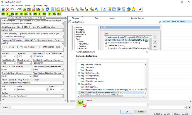Close the Customize toolbar item dialog
192x115 pixels.
(x=147, y=52)
